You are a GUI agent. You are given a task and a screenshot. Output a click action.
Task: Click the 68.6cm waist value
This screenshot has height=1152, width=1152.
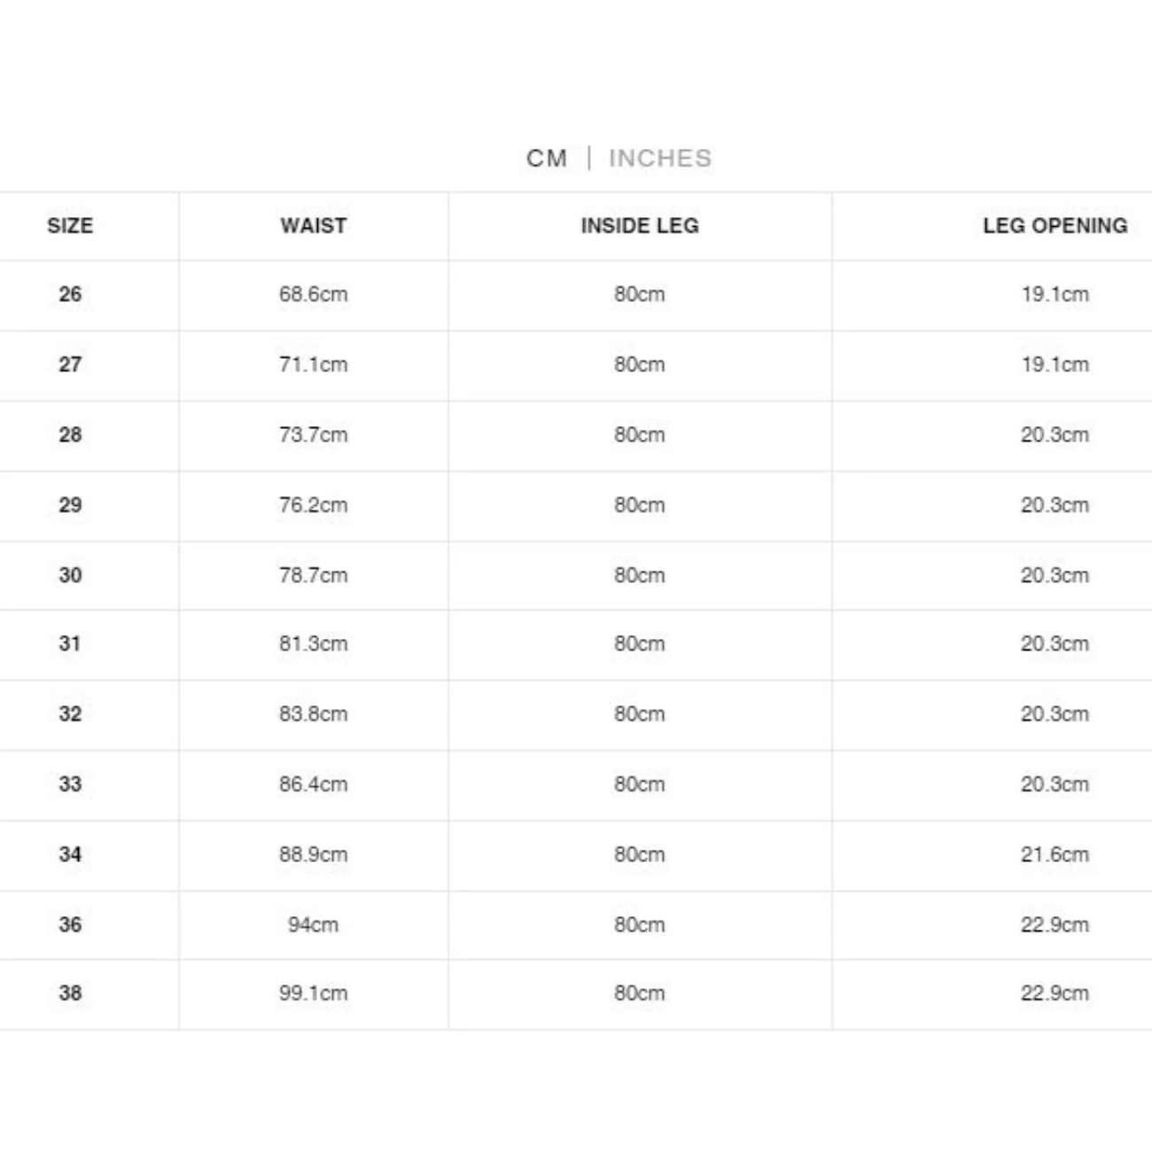(x=313, y=294)
